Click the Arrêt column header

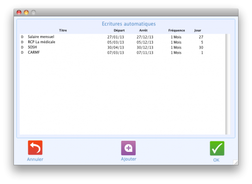[143, 30]
